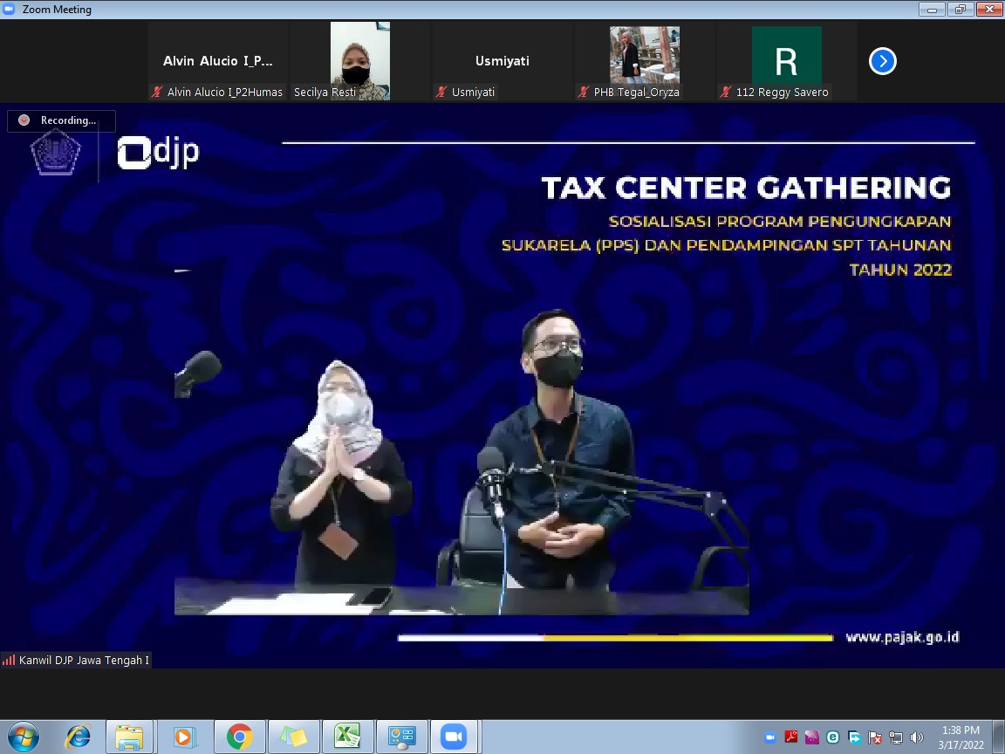Click the Recording indicator
1005x754 pixels.
point(61,120)
